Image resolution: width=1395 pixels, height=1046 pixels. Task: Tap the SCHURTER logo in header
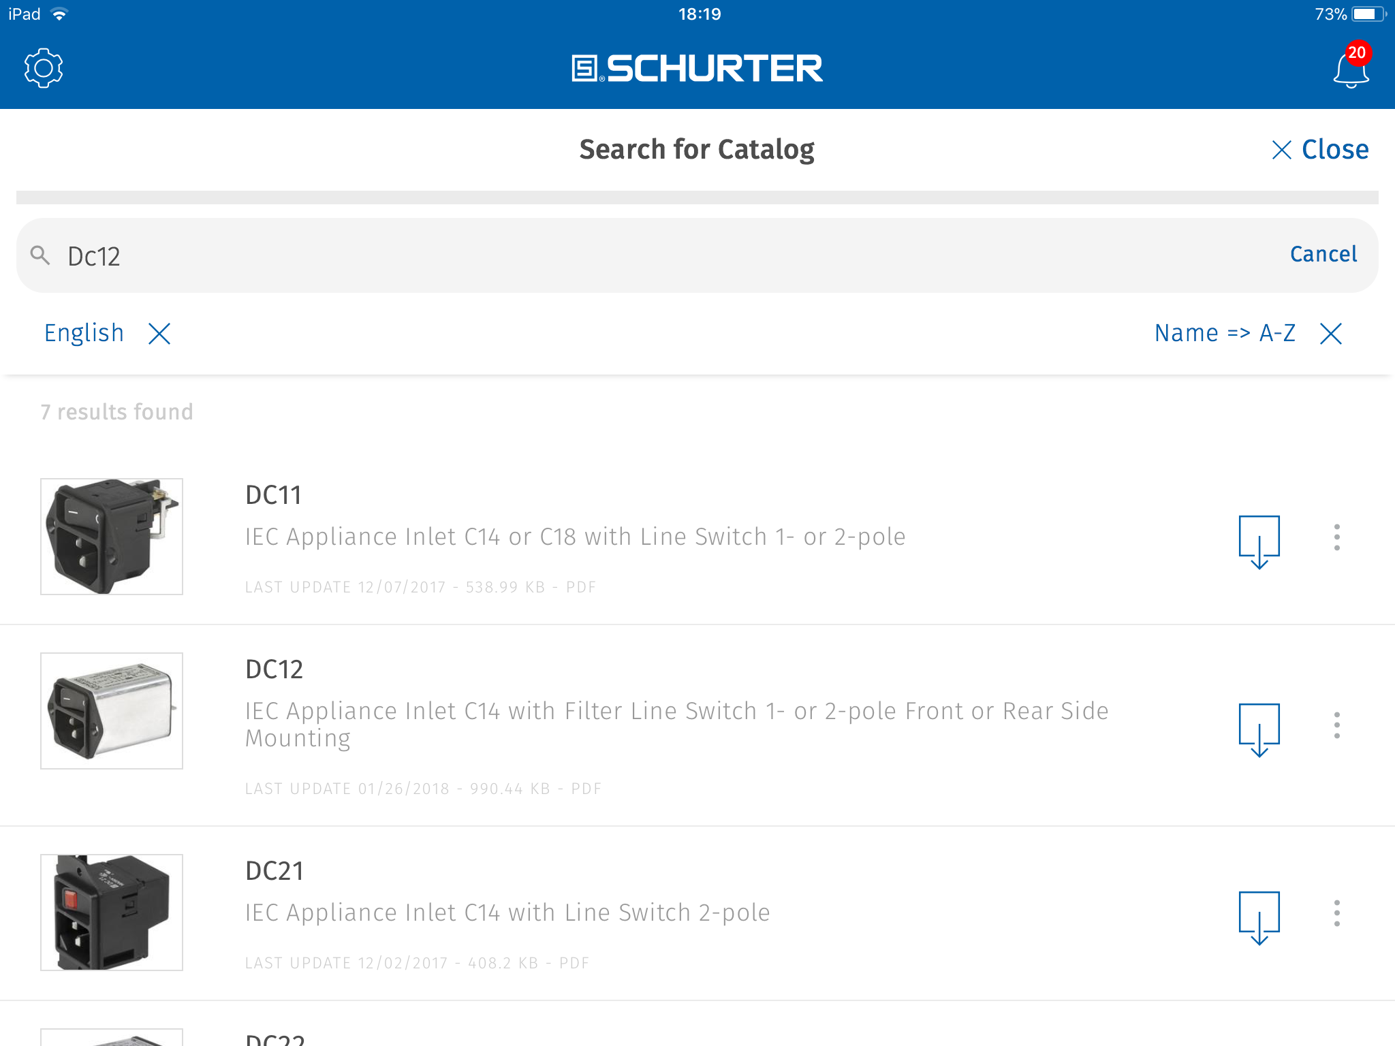(x=697, y=68)
